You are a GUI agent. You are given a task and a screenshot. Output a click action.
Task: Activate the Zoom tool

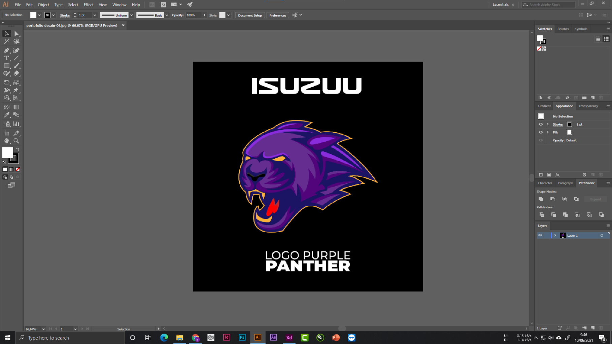pos(16,141)
